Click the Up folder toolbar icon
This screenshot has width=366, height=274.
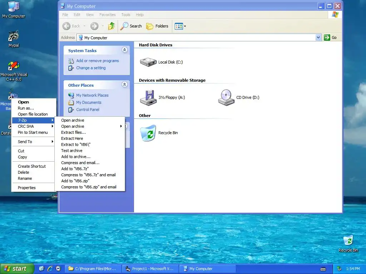tap(112, 26)
